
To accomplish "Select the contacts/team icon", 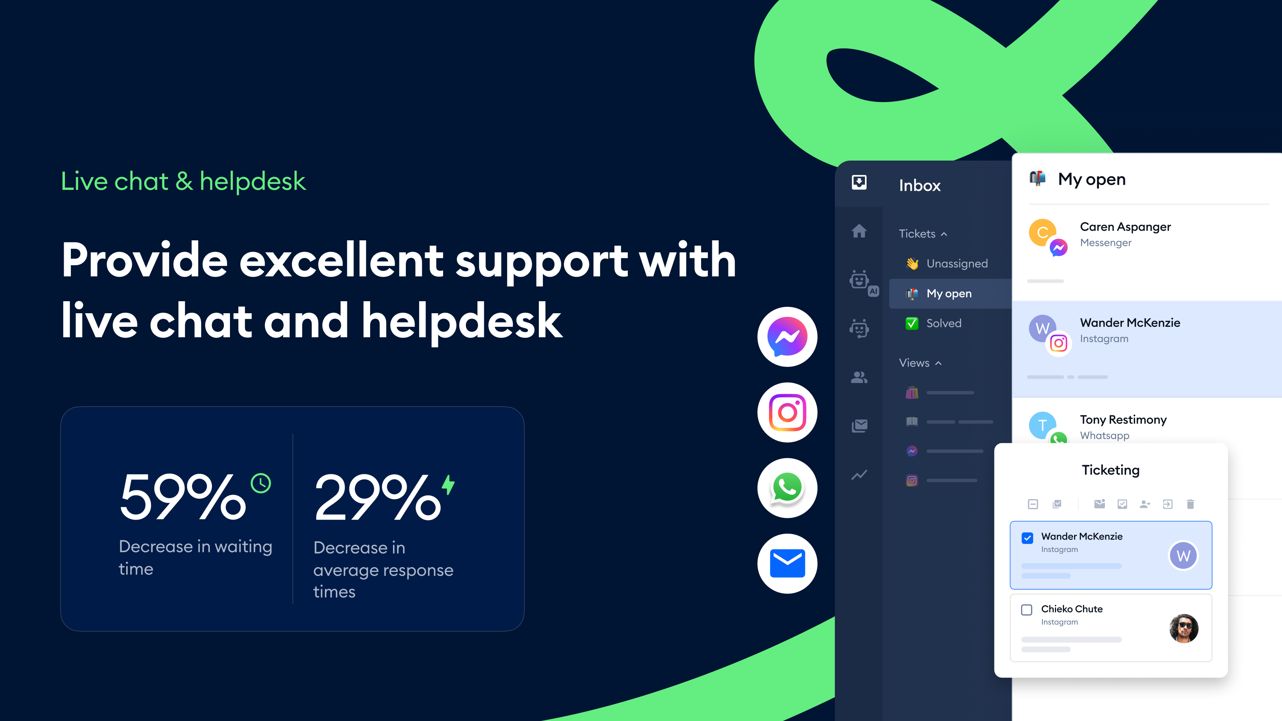I will (x=860, y=378).
